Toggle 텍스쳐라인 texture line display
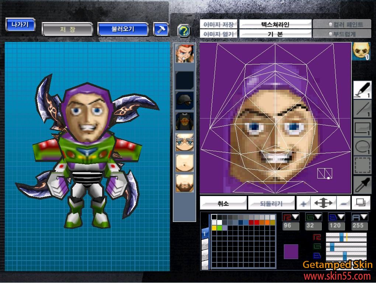Image resolution: width=376 pixels, height=283 pixels. pyautogui.click(x=275, y=24)
